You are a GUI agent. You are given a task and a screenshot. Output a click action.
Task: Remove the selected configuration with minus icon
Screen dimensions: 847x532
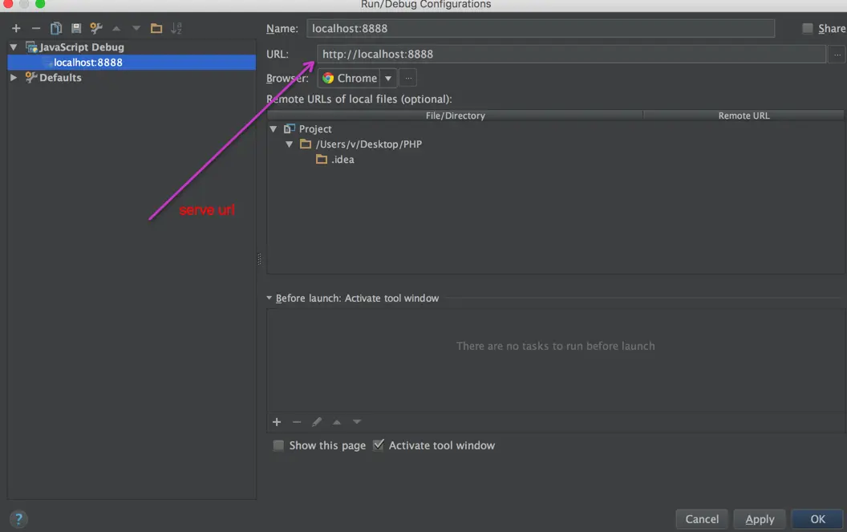click(35, 28)
